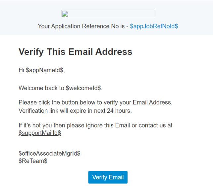Open the $supportMailId$ support email link
Screen dimensions: 213x191
(40, 133)
